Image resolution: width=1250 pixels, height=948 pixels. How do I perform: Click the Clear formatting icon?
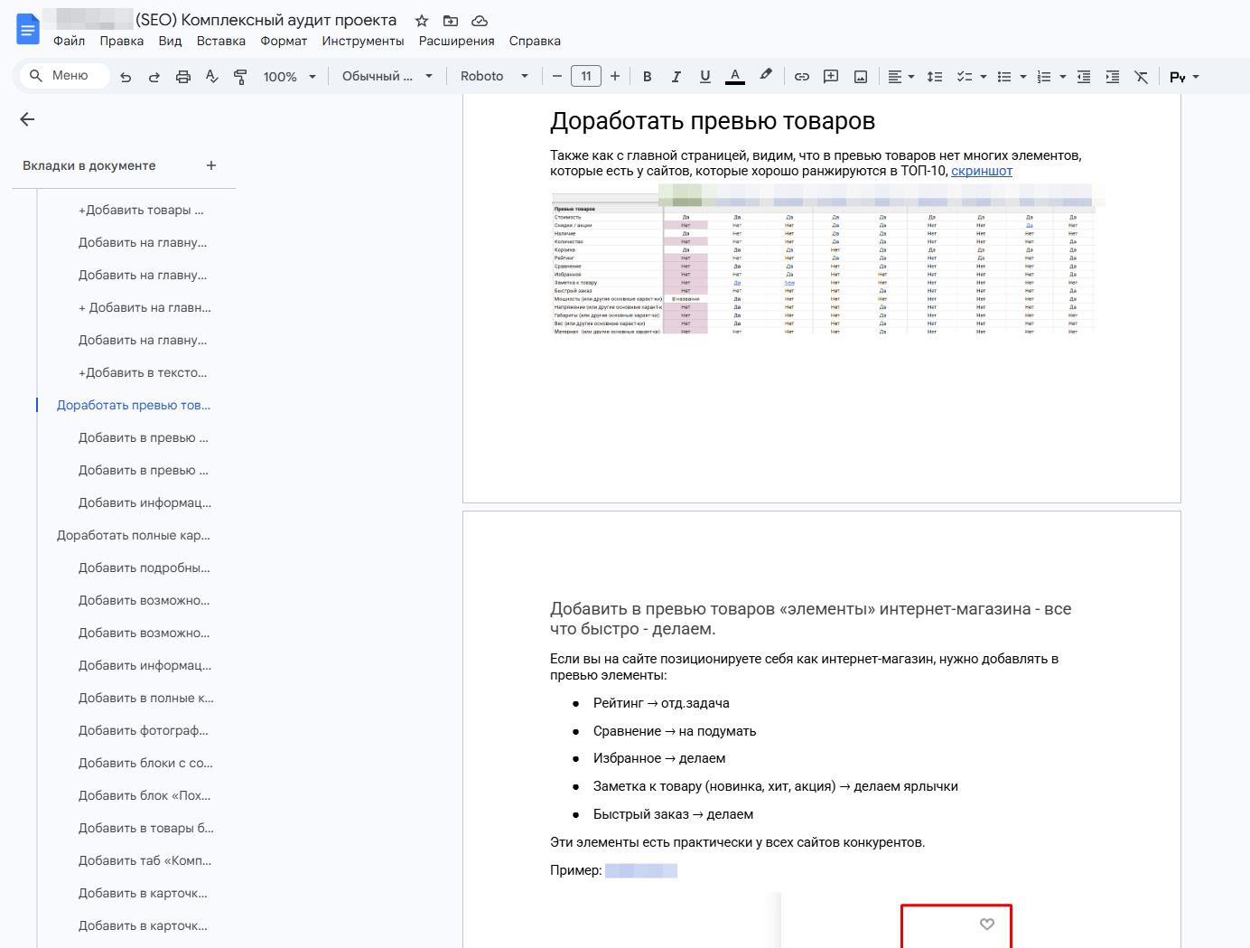pos(1141,77)
